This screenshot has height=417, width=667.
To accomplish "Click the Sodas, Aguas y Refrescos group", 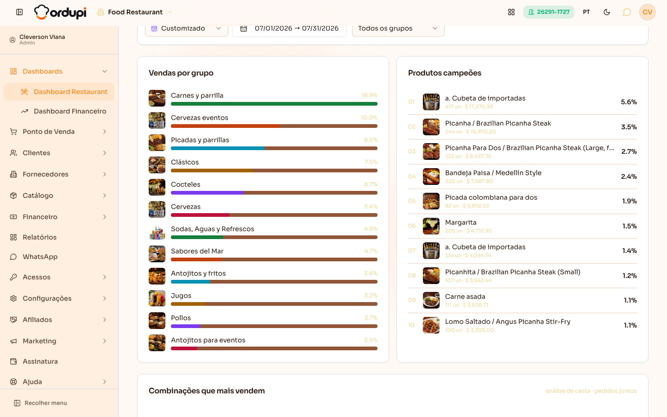I will click(263, 232).
